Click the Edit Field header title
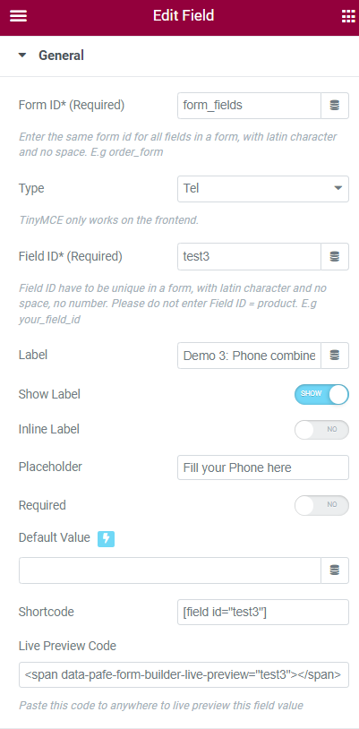Screen dimensions: 359x729 tap(184, 16)
